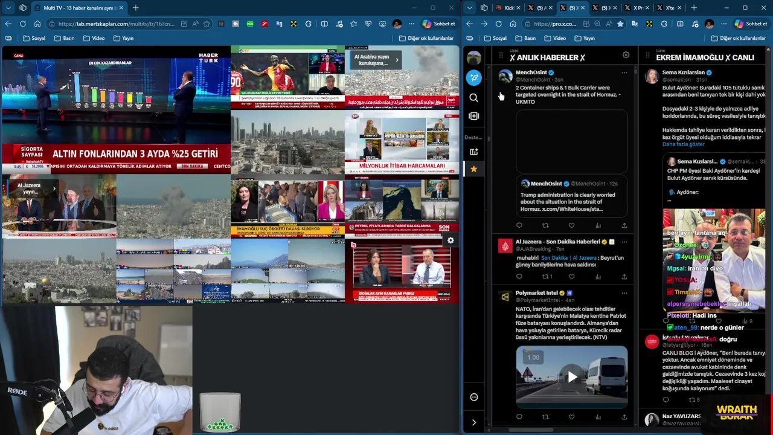Open Diğer sık kullanılanlar in left window
Viewport: 773px width, 435px height.
pyautogui.click(x=426, y=38)
